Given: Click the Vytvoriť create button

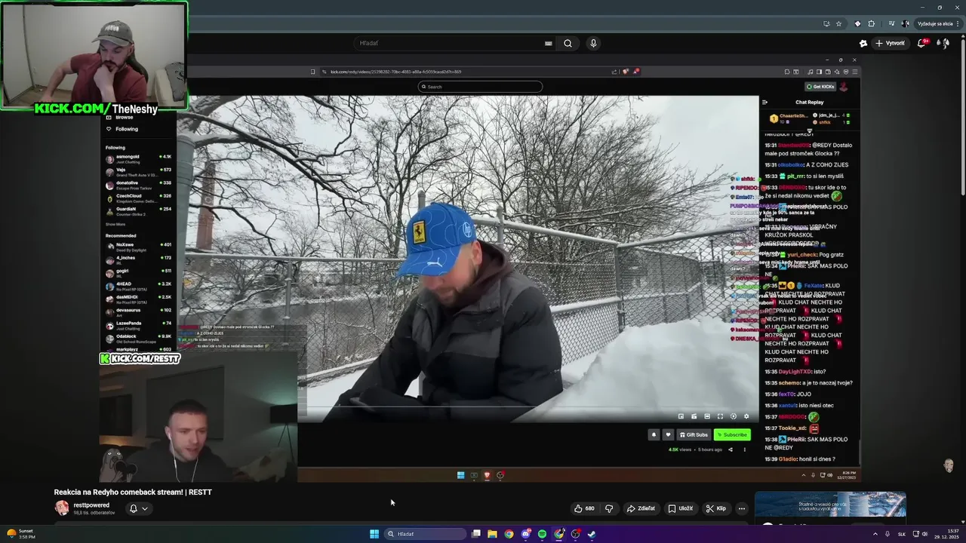Looking at the screenshot, I should tap(890, 43).
